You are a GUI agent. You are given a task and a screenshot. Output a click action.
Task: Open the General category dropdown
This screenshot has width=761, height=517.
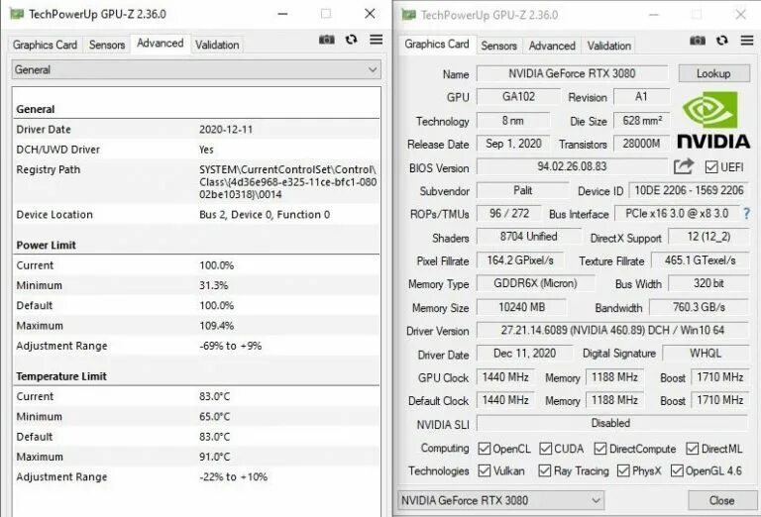coord(196,70)
